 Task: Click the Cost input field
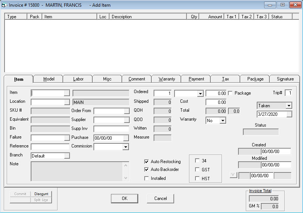coord(216,102)
